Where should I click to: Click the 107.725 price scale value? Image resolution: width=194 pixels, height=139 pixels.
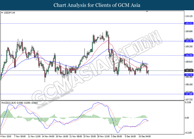pos(189,100)
